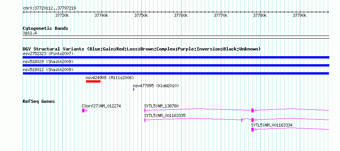Click the SYTL5 NM_001163334 exon block

pyautogui.click(x=253, y=130)
